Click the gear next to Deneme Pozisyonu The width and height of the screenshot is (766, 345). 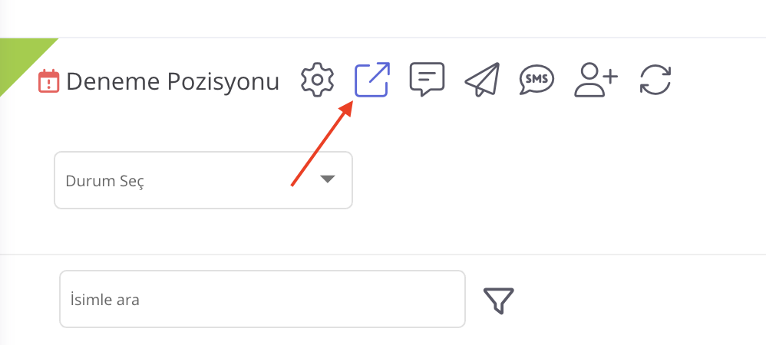click(317, 80)
